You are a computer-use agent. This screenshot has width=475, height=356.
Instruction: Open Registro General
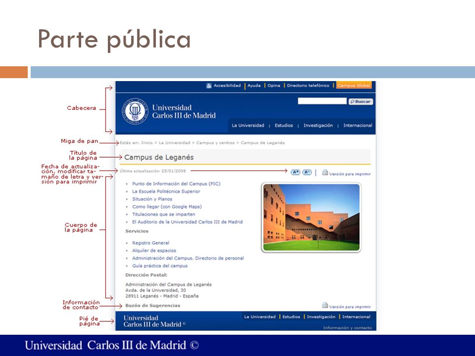pos(150,243)
